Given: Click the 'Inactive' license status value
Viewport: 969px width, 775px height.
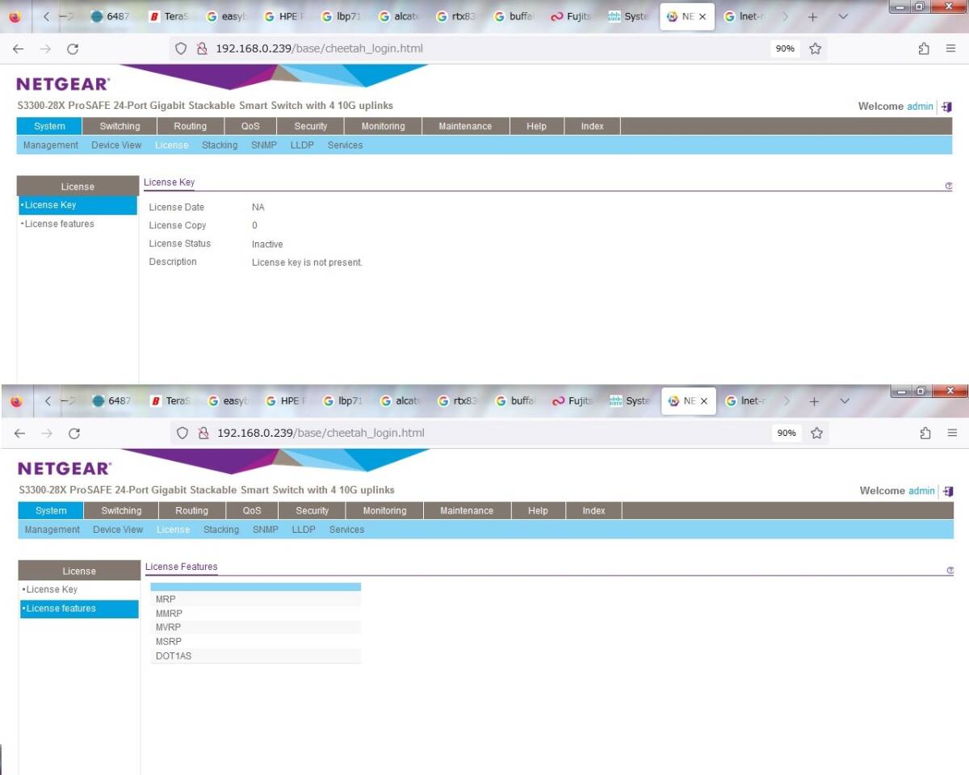Looking at the screenshot, I should tap(267, 244).
